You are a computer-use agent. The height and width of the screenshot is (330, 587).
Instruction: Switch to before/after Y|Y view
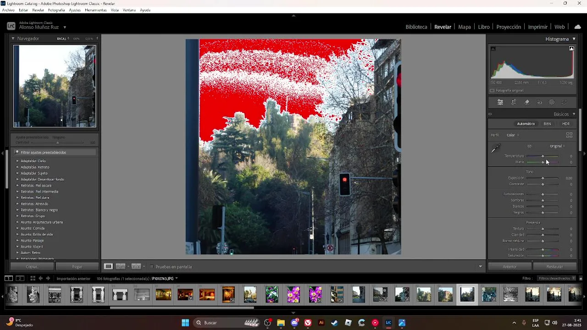(136, 266)
